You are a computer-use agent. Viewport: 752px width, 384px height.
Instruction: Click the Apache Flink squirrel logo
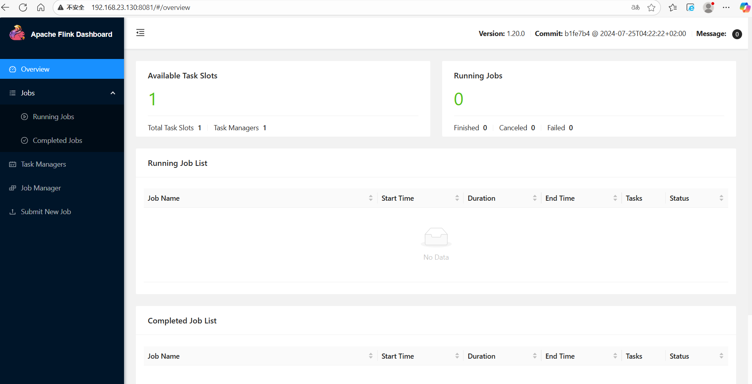[17, 33]
